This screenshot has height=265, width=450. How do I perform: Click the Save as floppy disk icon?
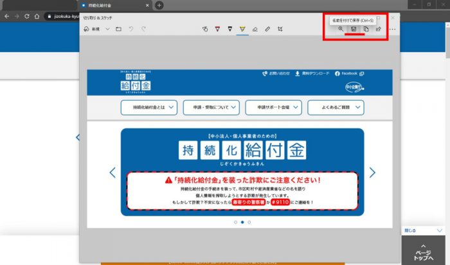[354, 29]
